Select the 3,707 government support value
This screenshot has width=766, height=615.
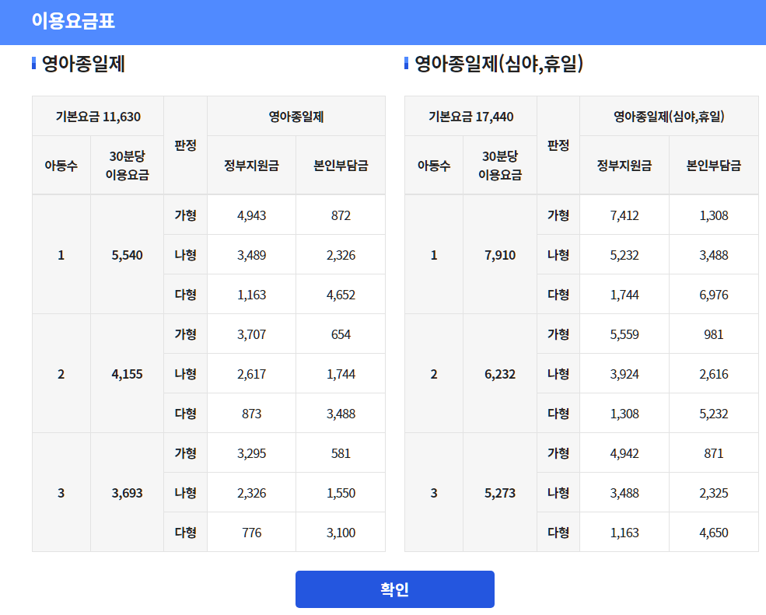point(252,334)
